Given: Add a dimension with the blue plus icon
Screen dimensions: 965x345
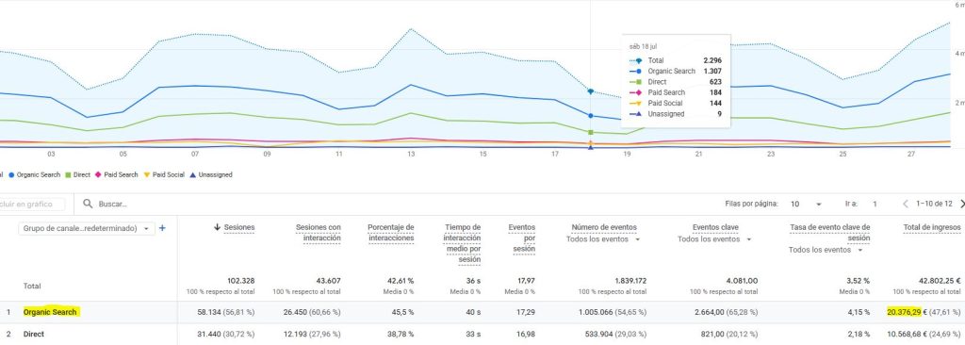Looking at the screenshot, I should [x=162, y=228].
